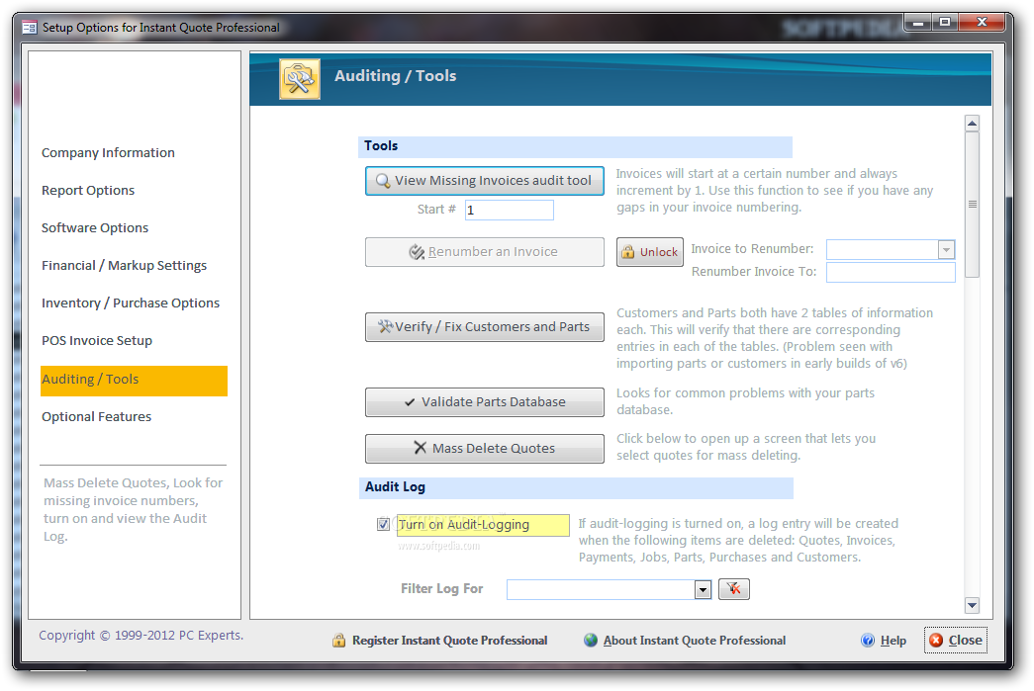Click the Renumber an Invoice button
Screen dimensions: 1034x691
(x=485, y=252)
